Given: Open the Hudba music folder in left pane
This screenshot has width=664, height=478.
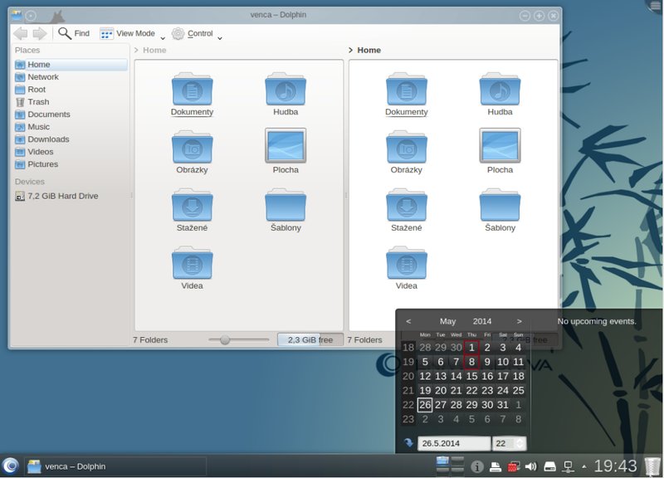Looking at the screenshot, I should (x=286, y=95).
